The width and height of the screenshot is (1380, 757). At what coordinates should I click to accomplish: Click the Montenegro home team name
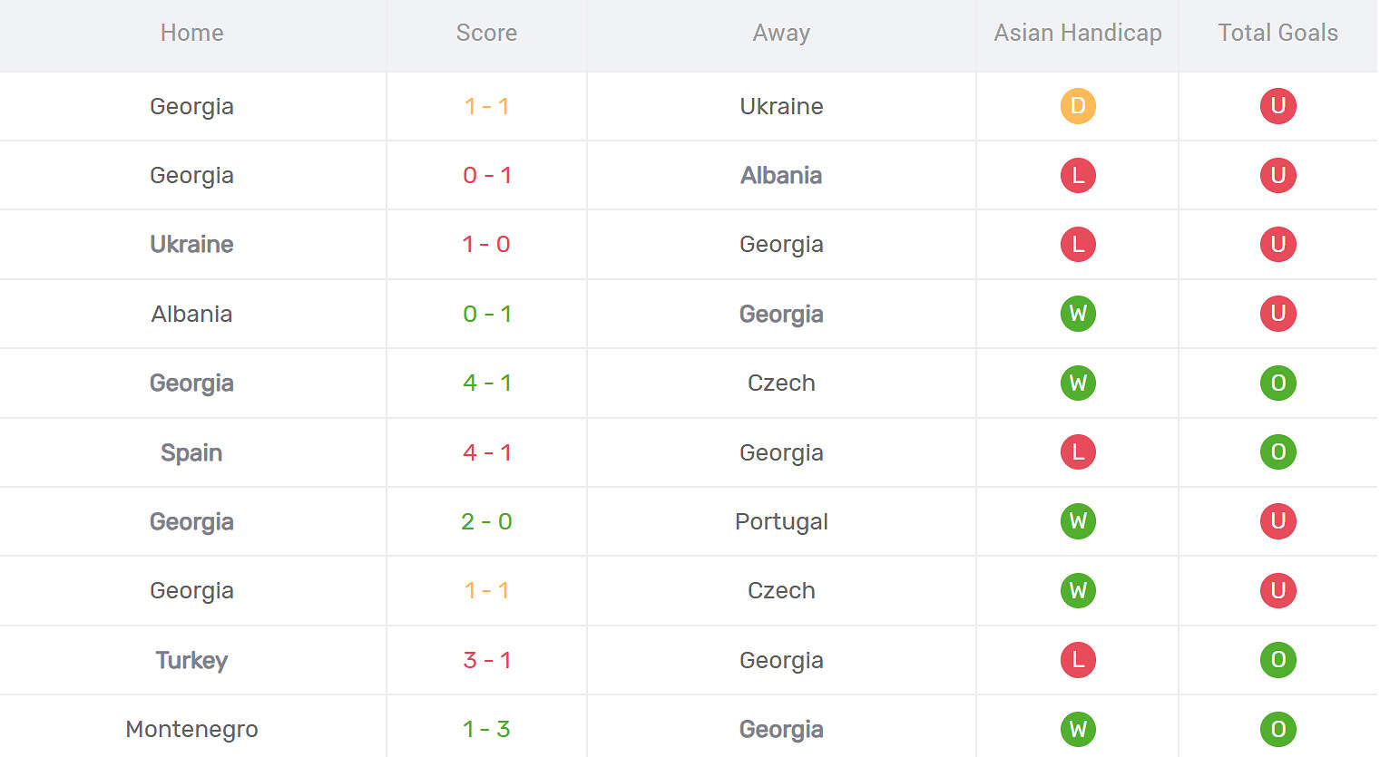point(191,729)
